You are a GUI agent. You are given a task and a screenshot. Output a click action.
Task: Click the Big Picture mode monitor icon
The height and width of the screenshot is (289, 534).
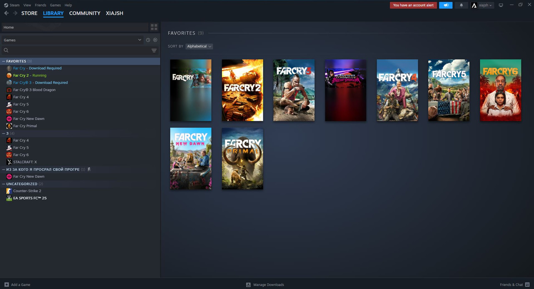click(x=501, y=5)
